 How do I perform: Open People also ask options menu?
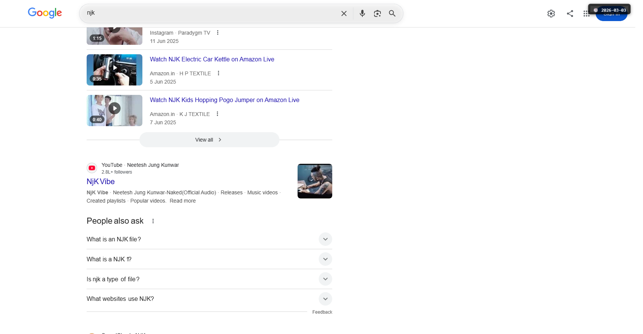[153, 221]
